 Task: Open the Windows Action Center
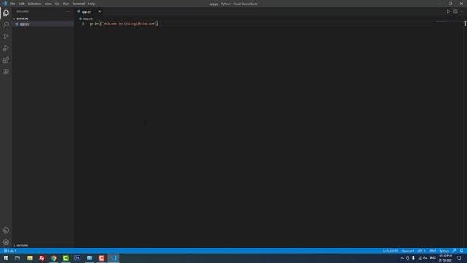[459, 258]
